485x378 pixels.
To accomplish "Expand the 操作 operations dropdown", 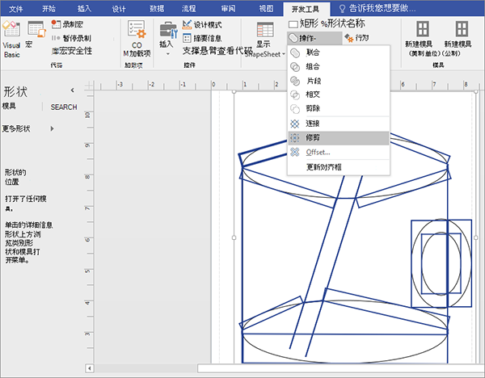I will [308, 38].
